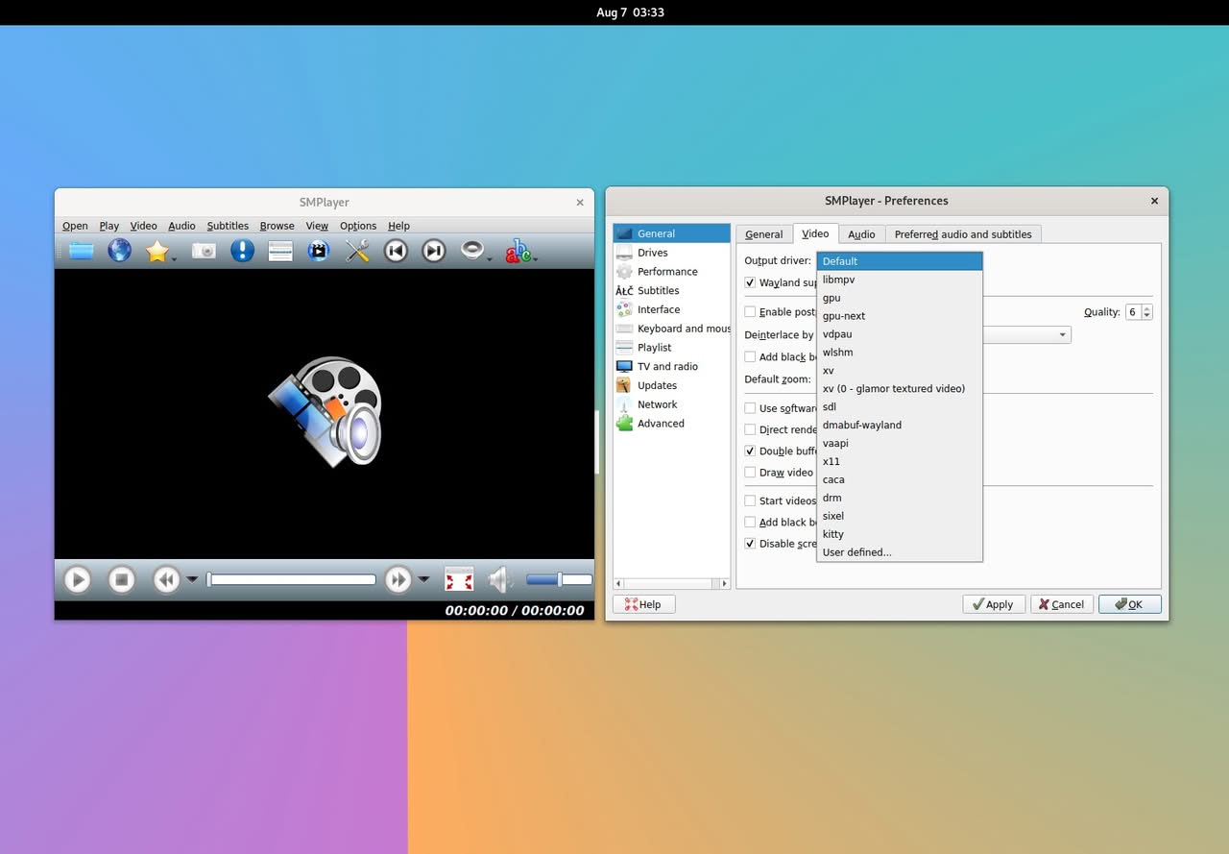This screenshot has height=854, width=1229.
Task: Enable the Start videos checkbox
Action: pyautogui.click(x=751, y=500)
